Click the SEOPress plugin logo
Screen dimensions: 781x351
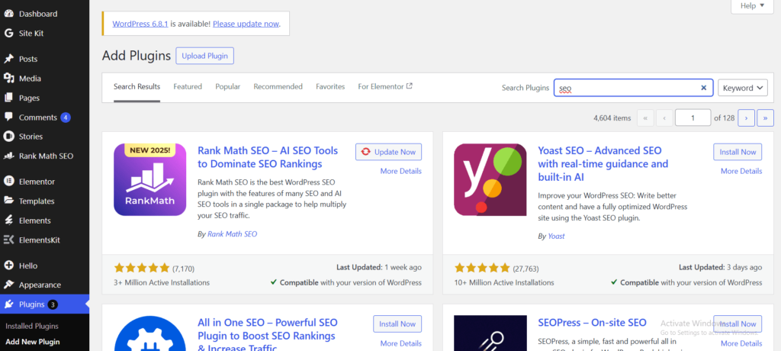coord(490,333)
